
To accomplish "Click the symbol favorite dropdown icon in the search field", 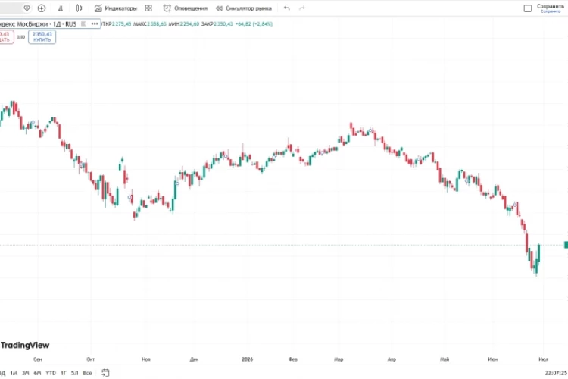I will tap(27, 8).
